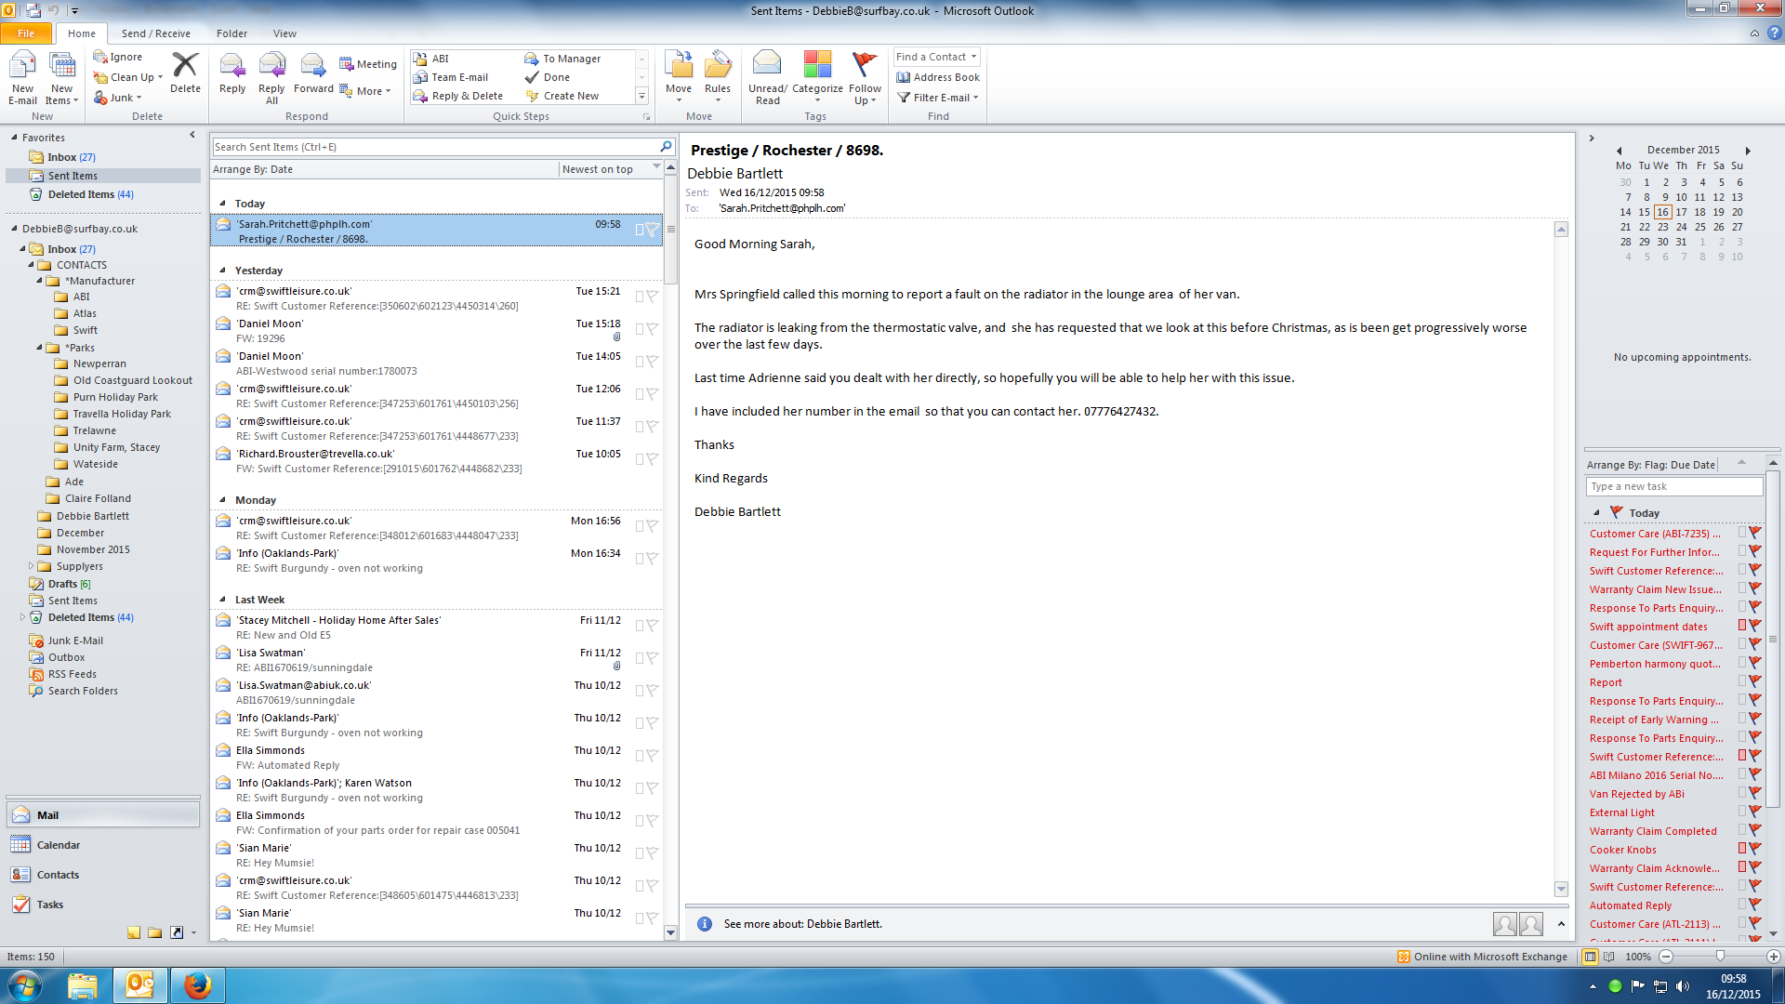The image size is (1785, 1004).
Task: Open the File tab
Action: (x=26, y=33)
